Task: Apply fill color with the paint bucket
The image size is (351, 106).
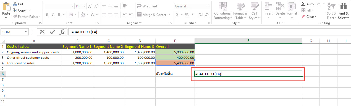Action: coord(83,15)
